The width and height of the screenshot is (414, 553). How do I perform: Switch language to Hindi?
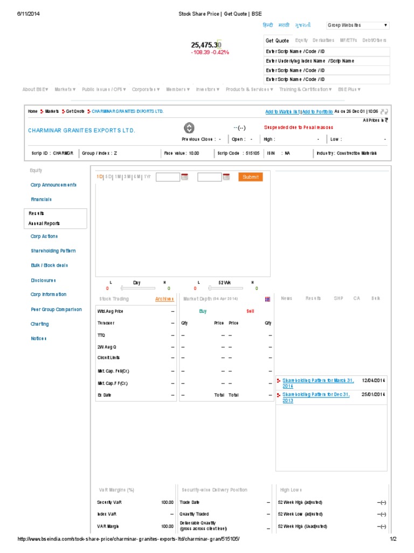click(267, 25)
